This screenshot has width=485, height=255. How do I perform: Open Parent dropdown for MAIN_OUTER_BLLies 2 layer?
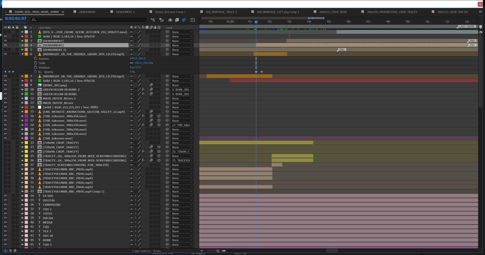(x=182, y=98)
